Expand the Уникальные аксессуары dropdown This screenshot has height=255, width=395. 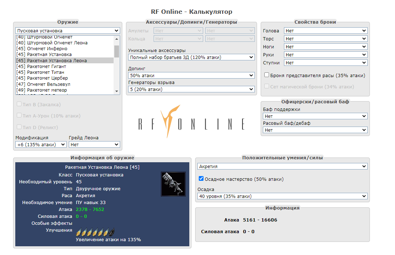pos(191,57)
